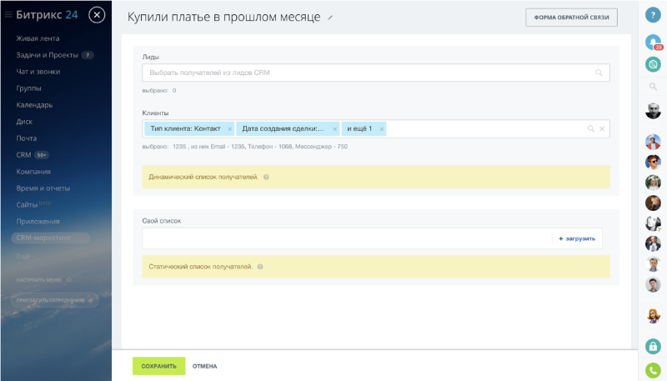Remove the 'Тип клиента: Контакт' filter tag
667x381 pixels.
(229, 129)
